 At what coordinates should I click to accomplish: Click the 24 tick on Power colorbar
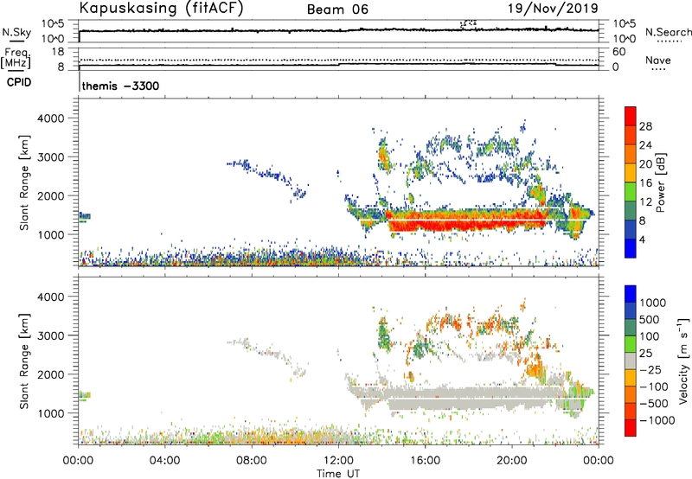645,145
